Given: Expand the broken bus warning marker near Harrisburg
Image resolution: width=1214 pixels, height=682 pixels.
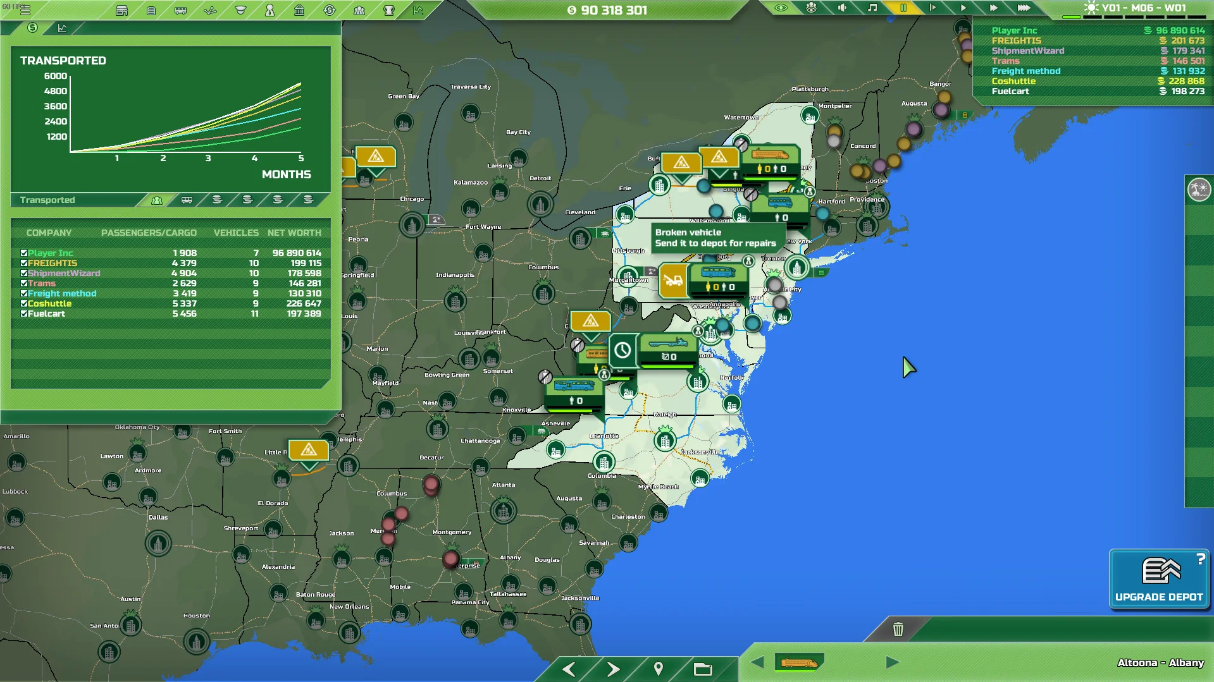Looking at the screenshot, I should click(x=672, y=281).
